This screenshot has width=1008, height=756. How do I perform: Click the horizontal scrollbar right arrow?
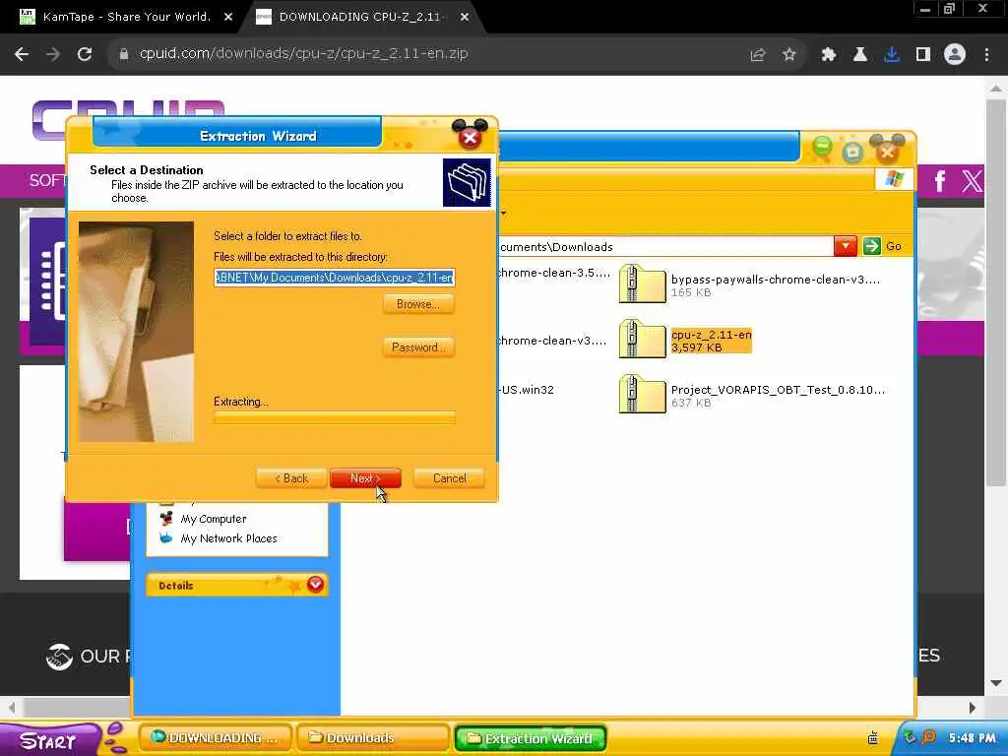click(x=972, y=708)
